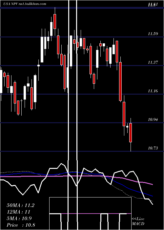This screenshot has width=164, height=230.
Task: Click the 11.16 price level label
Action: pyautogui.click(x=153, y=91)
